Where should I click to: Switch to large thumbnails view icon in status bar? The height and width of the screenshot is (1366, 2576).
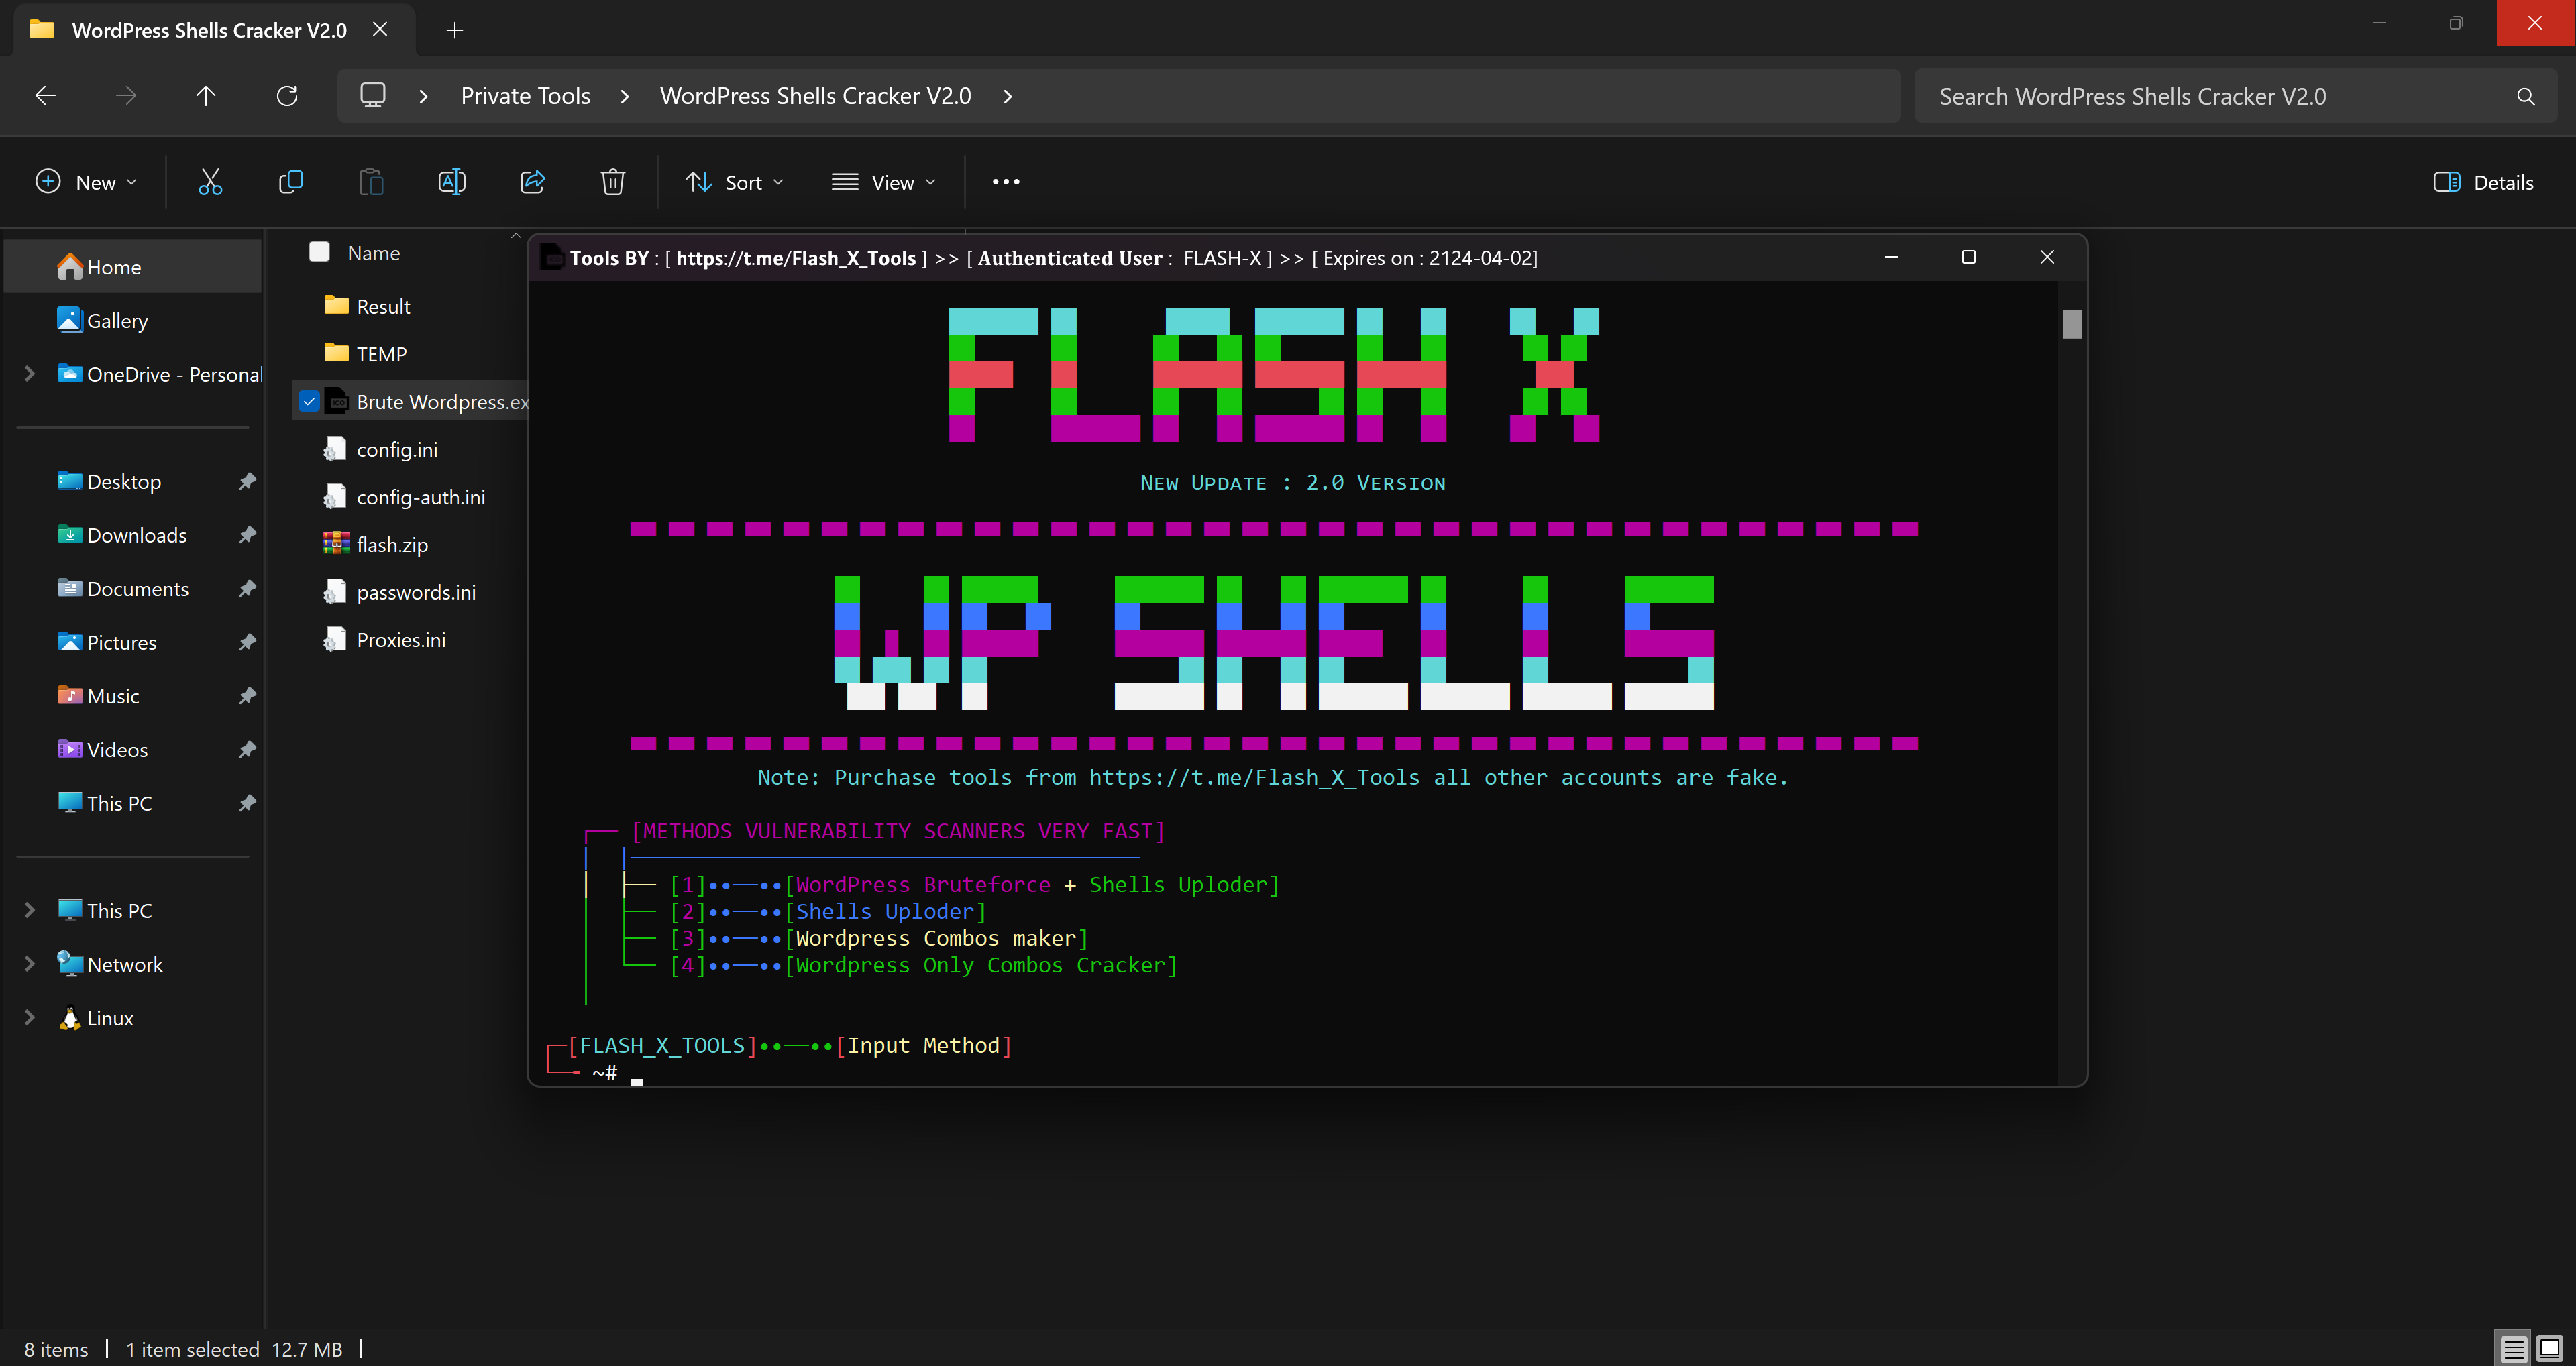[2550, 1348]
